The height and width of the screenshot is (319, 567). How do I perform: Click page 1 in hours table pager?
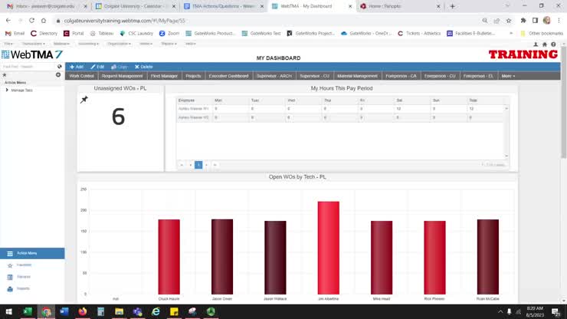[198, 165]
